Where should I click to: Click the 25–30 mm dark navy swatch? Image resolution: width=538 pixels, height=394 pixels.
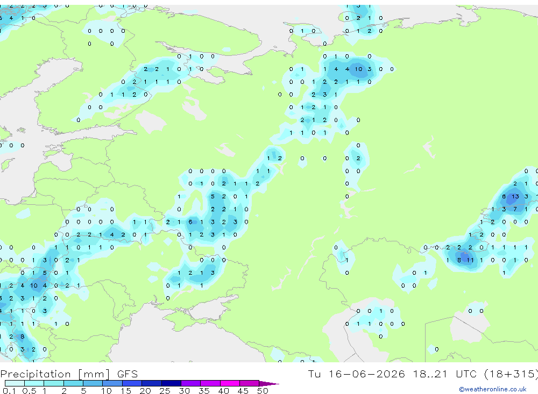point(172,383)
